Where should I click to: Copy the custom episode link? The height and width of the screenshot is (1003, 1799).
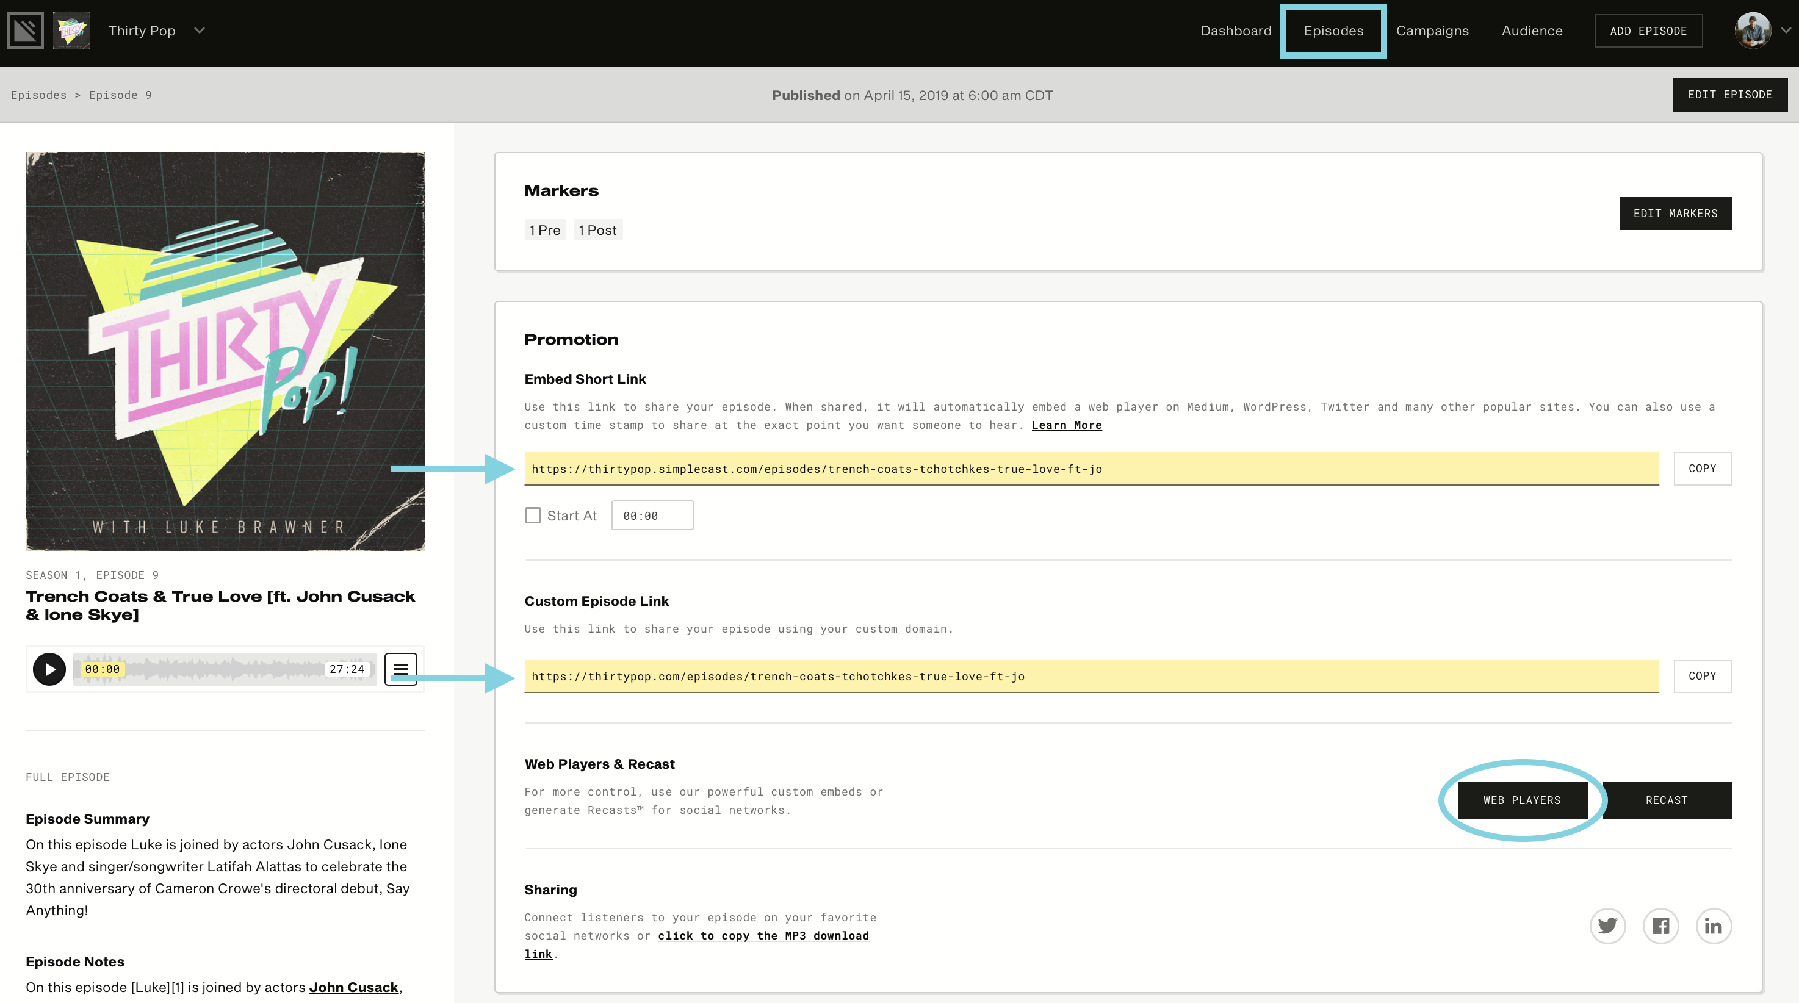coord(1703,677)
